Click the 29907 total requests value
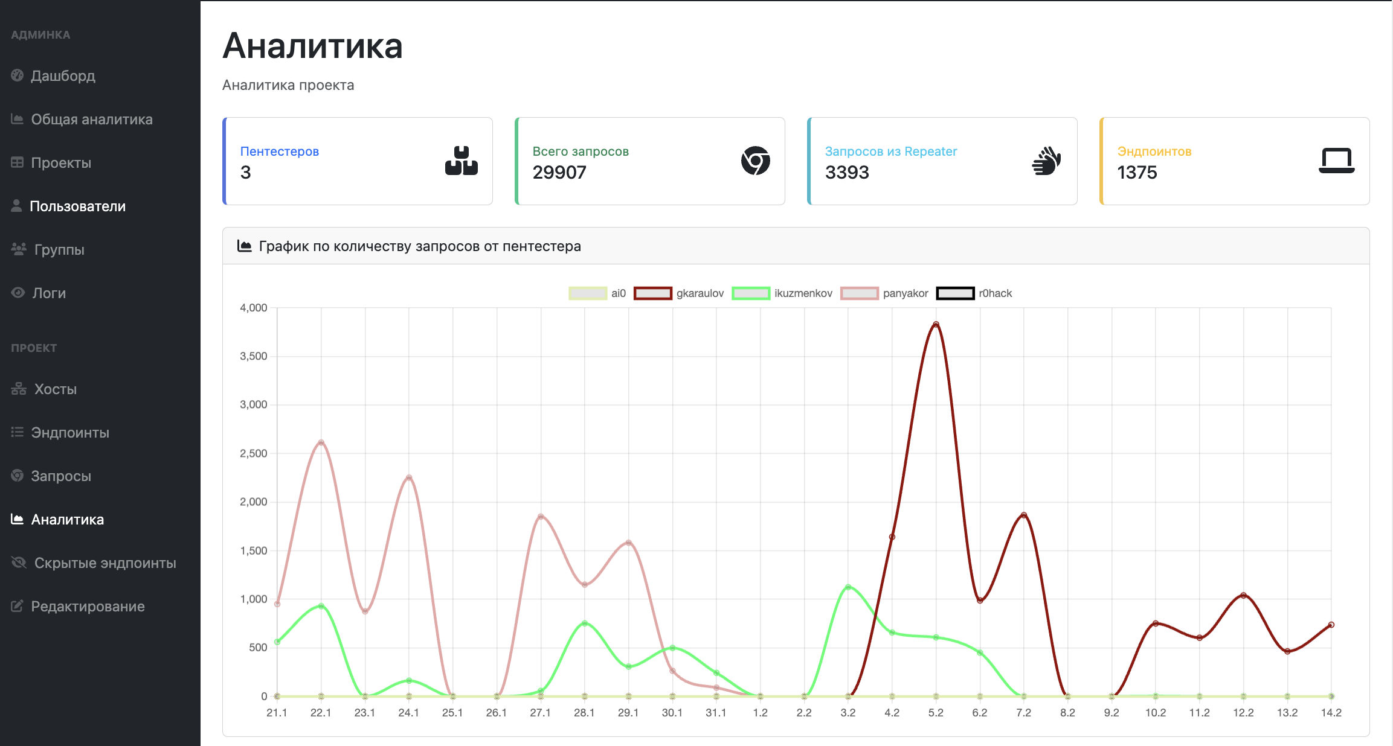Screen dimensions: 1393x746 tap(559, 173)
